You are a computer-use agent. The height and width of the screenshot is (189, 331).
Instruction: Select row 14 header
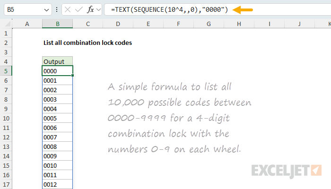pyautogui.click(x=6, y=156)
